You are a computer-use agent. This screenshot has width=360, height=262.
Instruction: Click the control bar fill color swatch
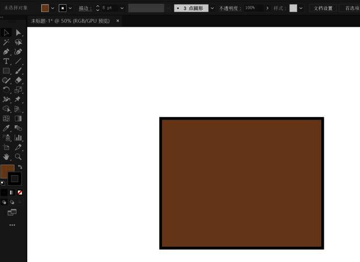pos(45,8)
